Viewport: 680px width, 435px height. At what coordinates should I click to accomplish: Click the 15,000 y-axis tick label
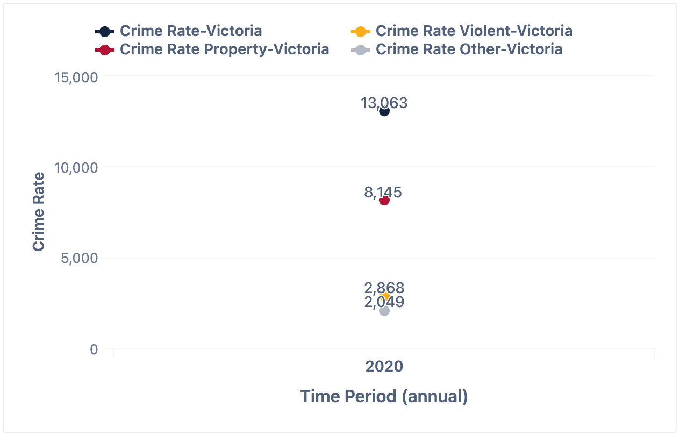point(76,77)
